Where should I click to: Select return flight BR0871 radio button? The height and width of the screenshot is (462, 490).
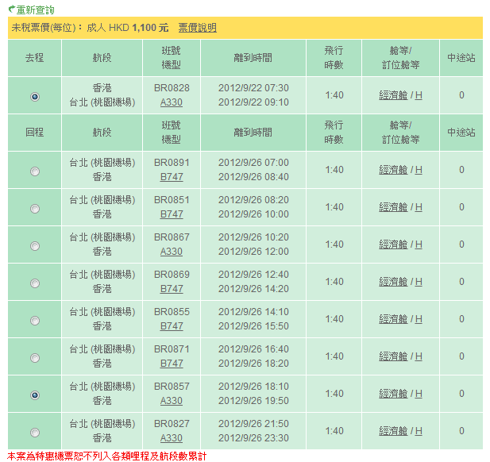click(34, 358)
